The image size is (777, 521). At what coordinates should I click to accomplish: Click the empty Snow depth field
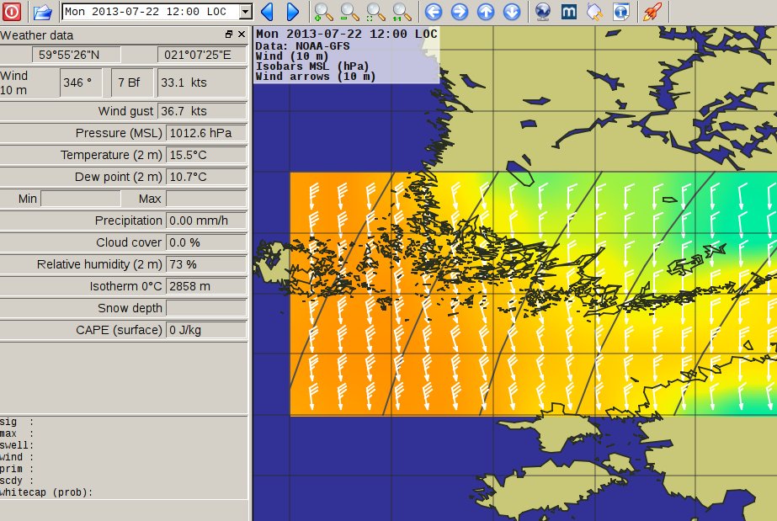click(206, 308)
